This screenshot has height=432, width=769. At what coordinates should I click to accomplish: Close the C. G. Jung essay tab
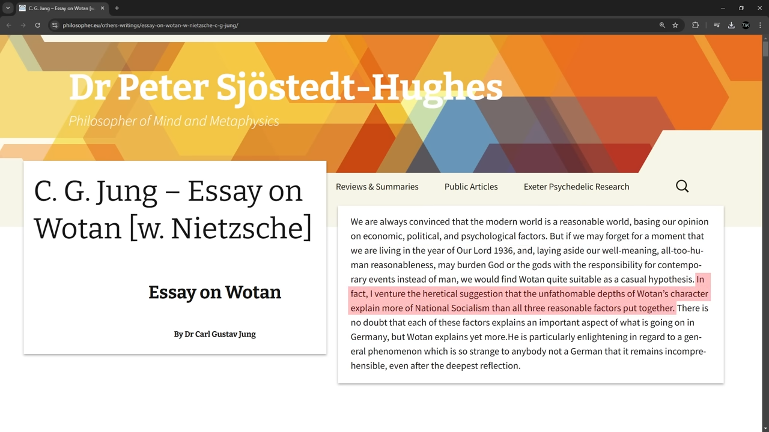pyautogui.click(x=102, y=8)
